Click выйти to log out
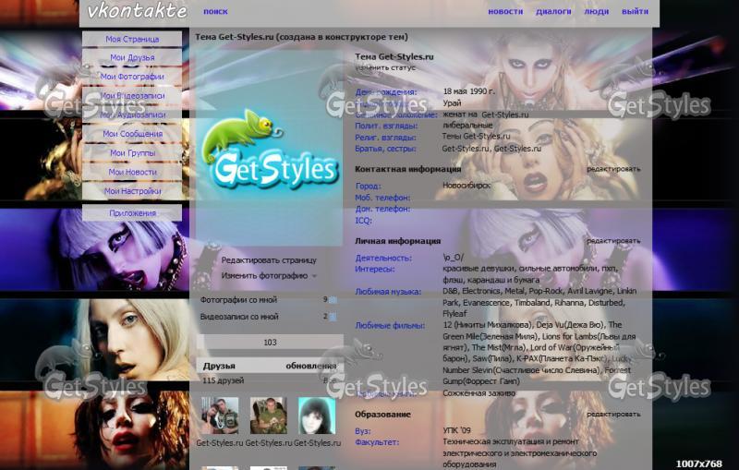The width and height of the screenshot is (739, 470). pos(635,12)
